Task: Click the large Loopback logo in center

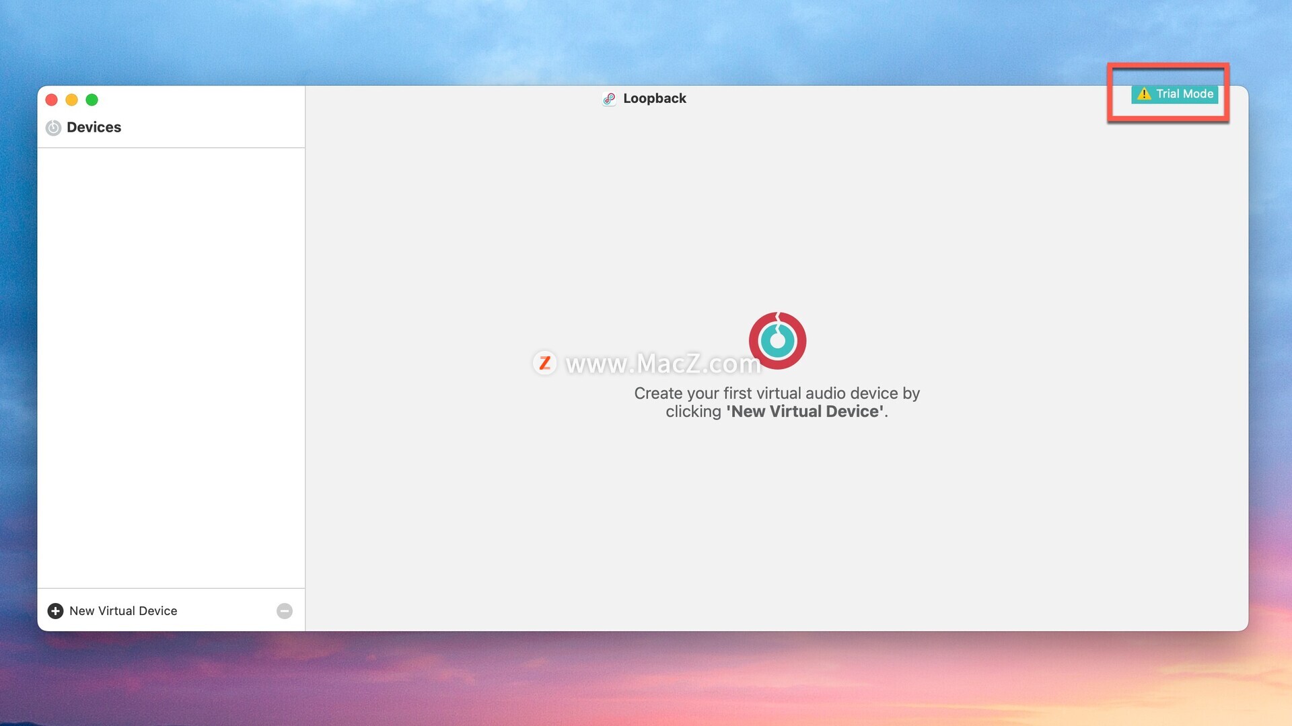Action: (x=777, y=340)
